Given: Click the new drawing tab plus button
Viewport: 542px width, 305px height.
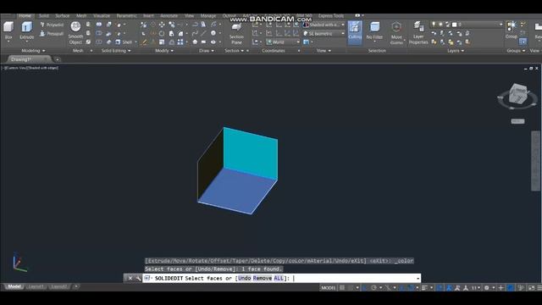Looking at the screenshot, I should 58,59.
